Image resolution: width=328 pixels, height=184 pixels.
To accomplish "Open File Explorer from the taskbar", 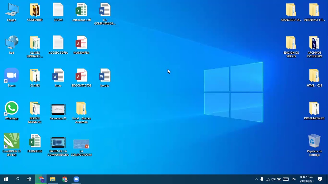I will pyautogui.click(x=53, y=179).
